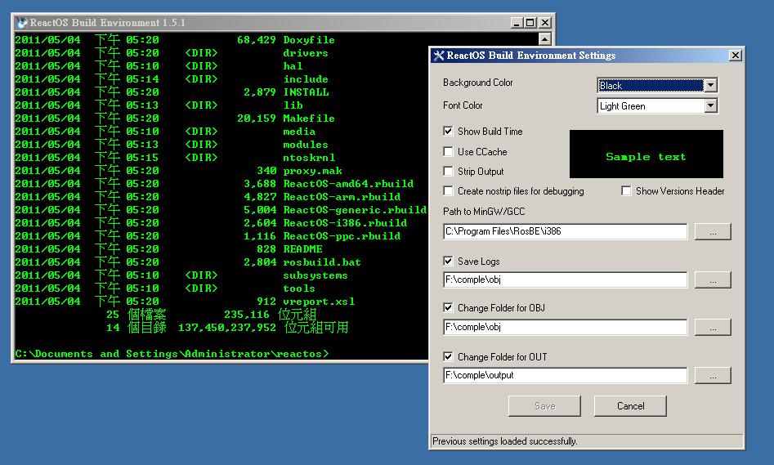
Task: Uncheck Change Folder for OBJ checkbox
Action: click(448, 308)
